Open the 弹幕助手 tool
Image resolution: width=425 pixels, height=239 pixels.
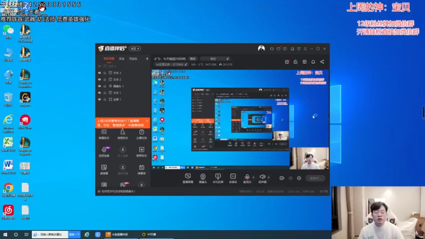point(104,134)
